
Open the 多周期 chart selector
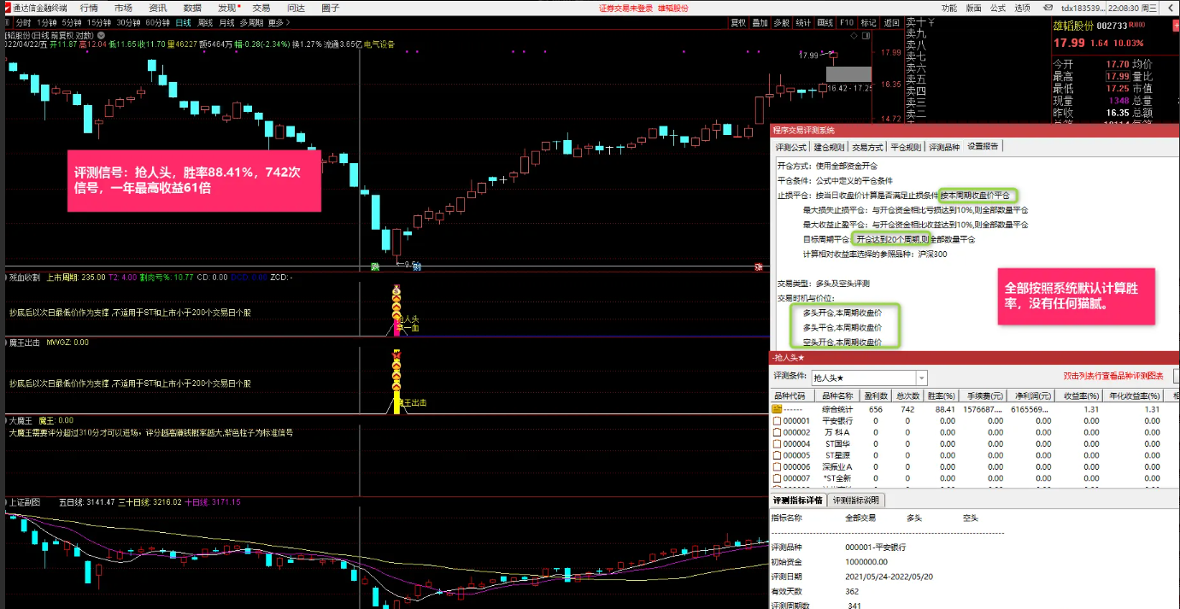251,22
